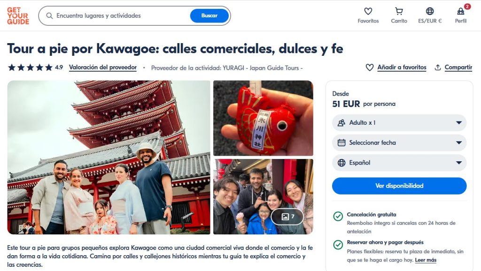Open the large pagoda group photo
481x271 pixels.
[109, 158]
